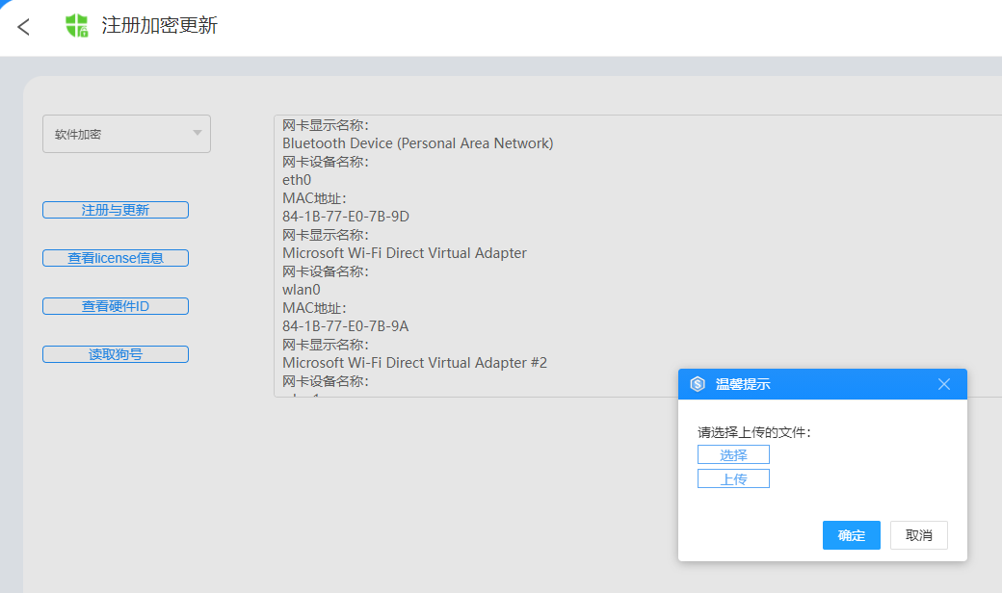The width and height of the screenshot is (1002, 593).
Task: Click the eth0 device name line
Action: [x=297, y=180]
